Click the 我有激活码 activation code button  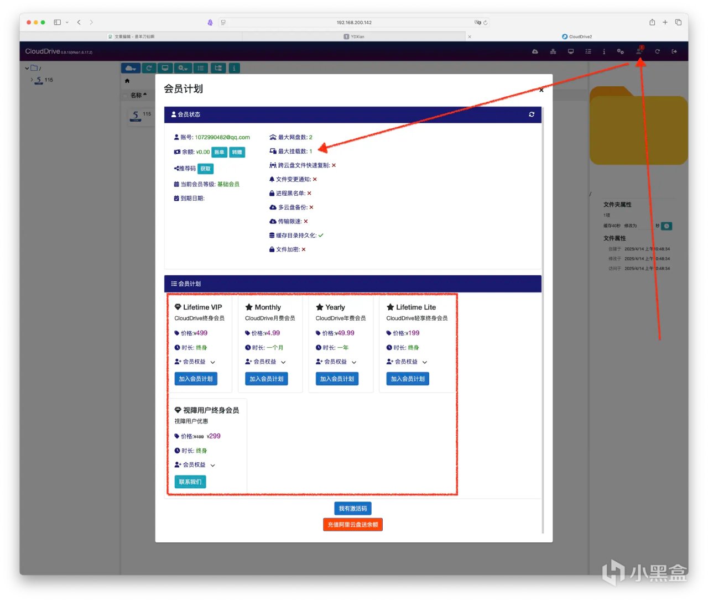353,509
